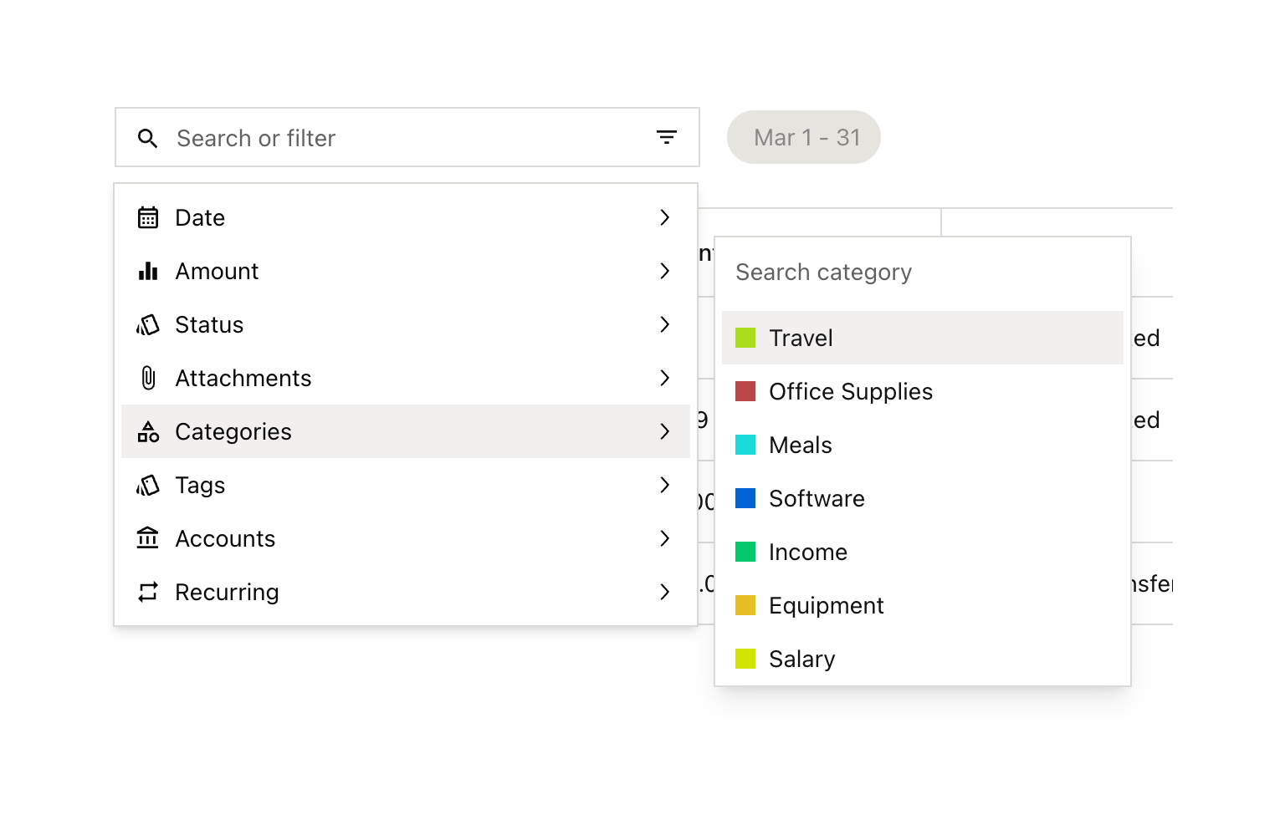Click the Tags icon
The image size is (1280, 825).
(x=148, y=485)
